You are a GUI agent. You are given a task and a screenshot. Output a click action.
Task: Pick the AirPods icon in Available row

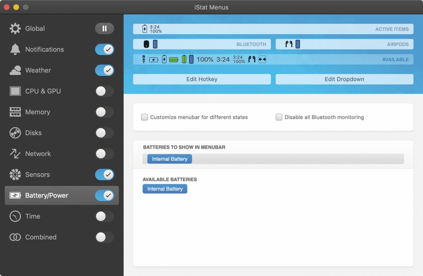(x=252, y=59)
